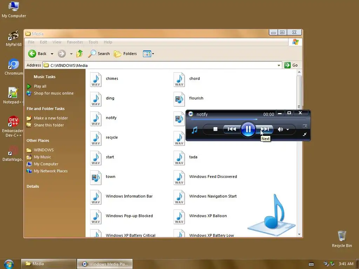Select the notify WAV file icon
The image size is (359, 269).
[96, 119]
